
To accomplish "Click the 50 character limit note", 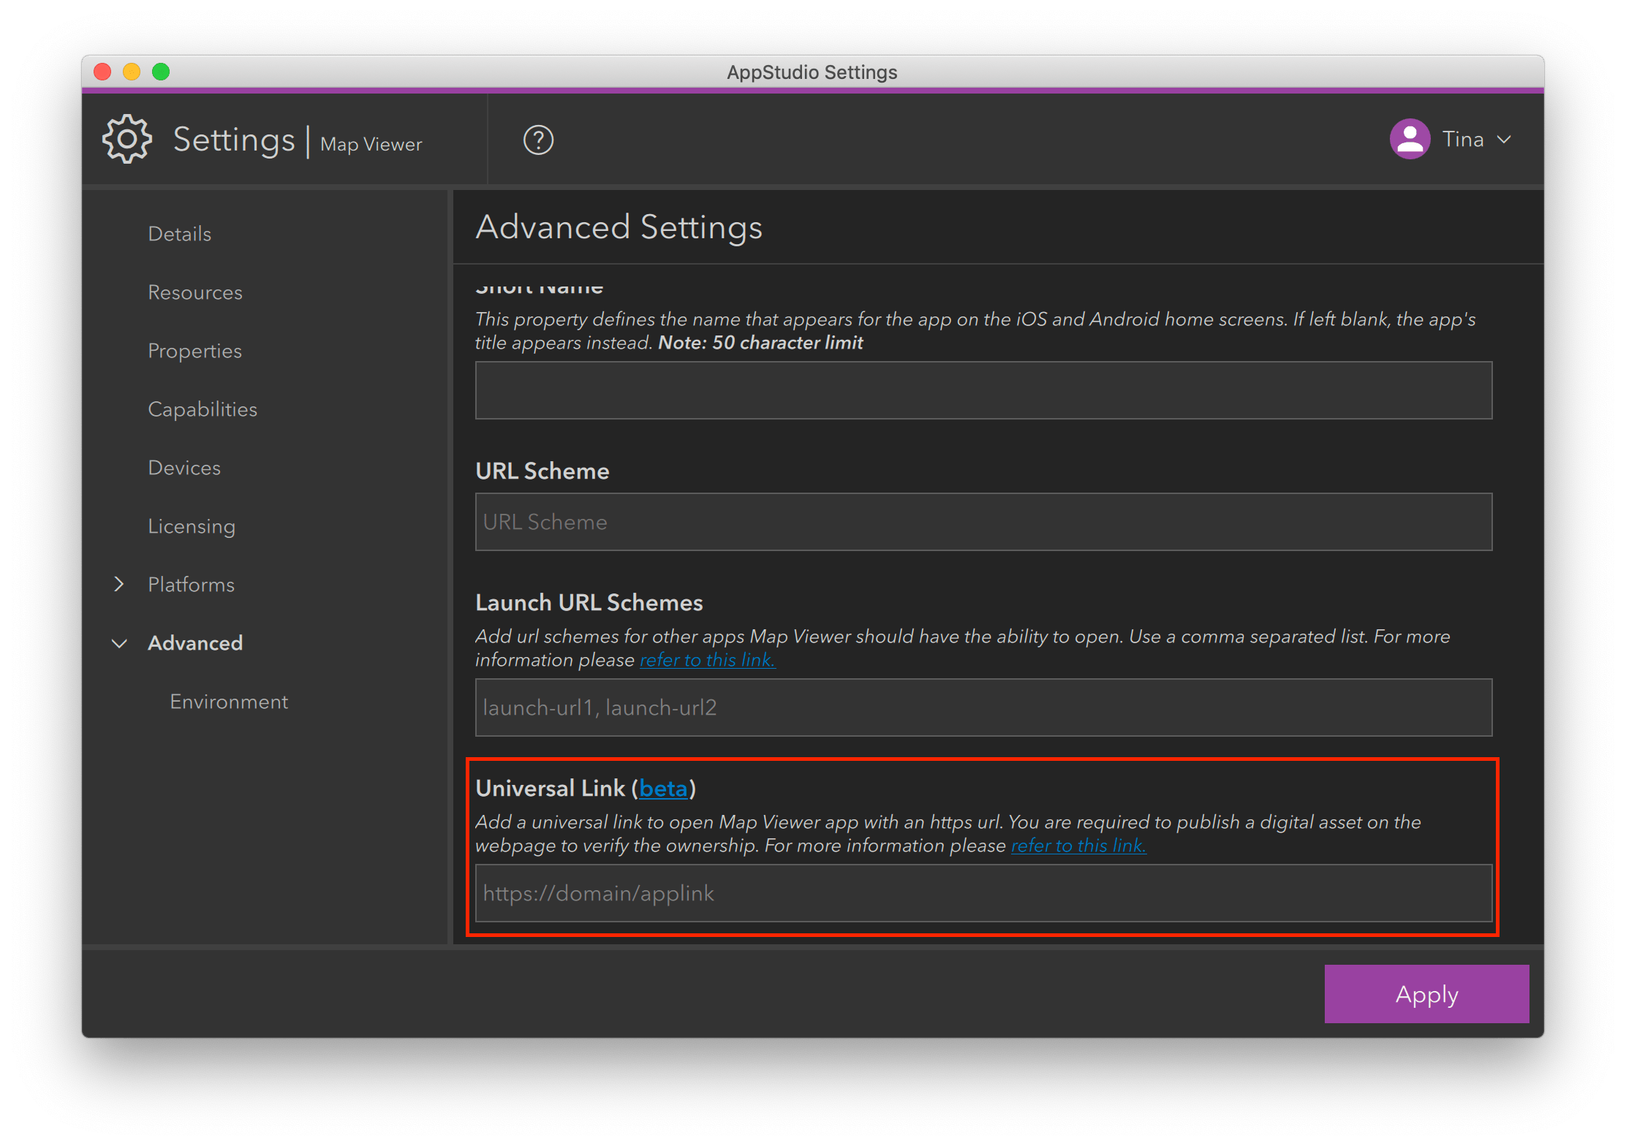I will tap(760, 343).
